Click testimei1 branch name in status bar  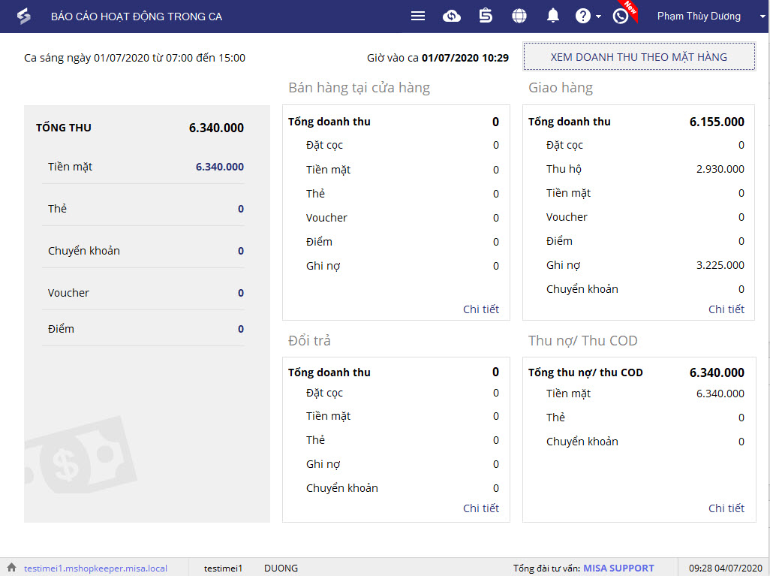223,568
